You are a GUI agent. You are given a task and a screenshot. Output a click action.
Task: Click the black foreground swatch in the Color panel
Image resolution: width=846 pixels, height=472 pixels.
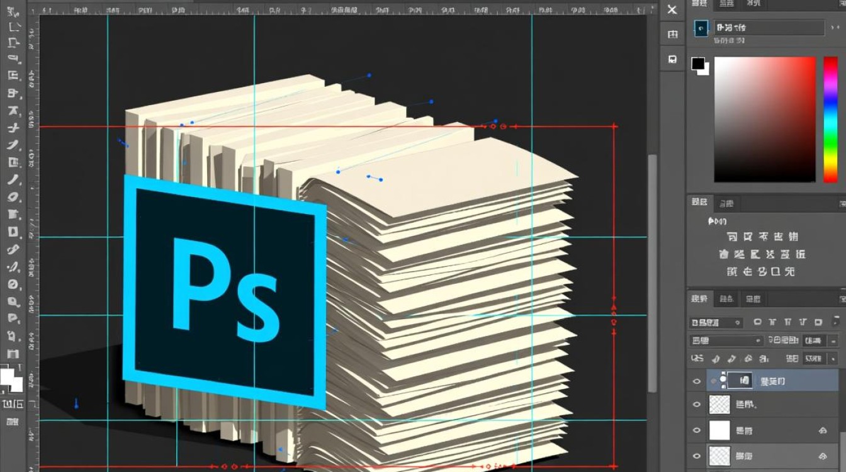coord(698,63)
